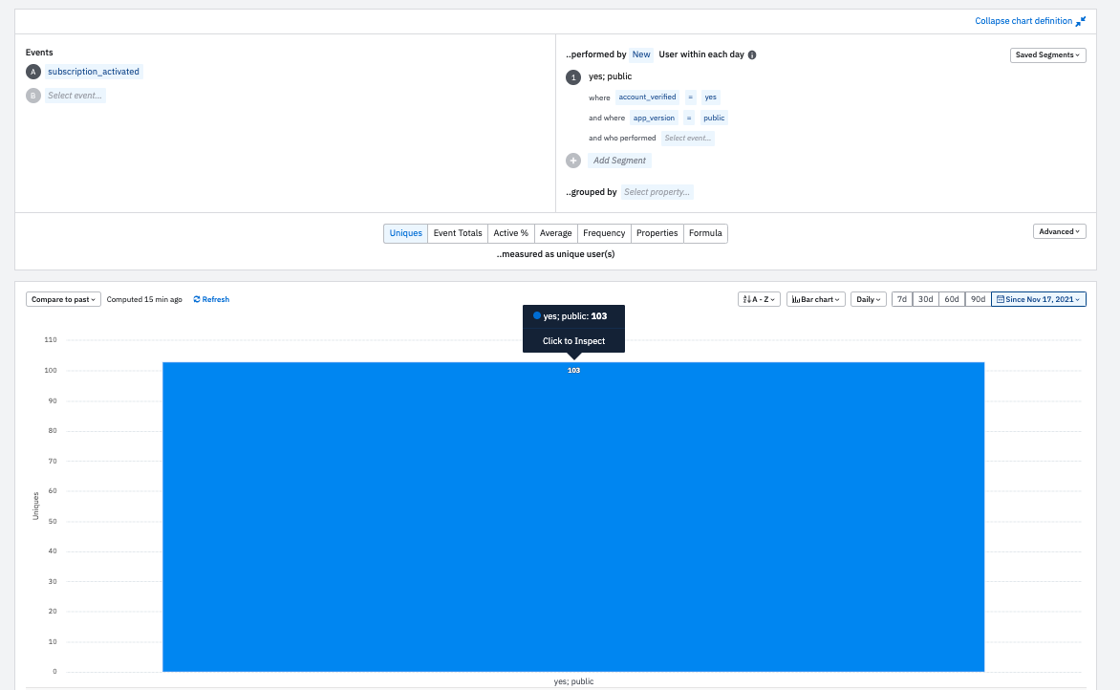Click the 'yes; public' segment name
Screen dimensions: 1120x690
pyautogui.click(x=610, y=76)
